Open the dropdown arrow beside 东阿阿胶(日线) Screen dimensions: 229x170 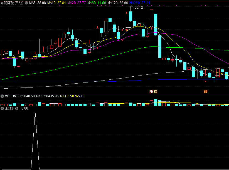(26, 3)
